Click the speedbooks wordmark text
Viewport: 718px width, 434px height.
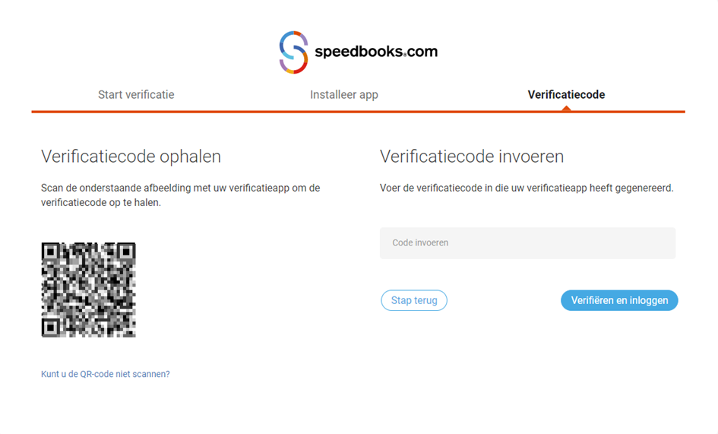click(x=359, y=52)
